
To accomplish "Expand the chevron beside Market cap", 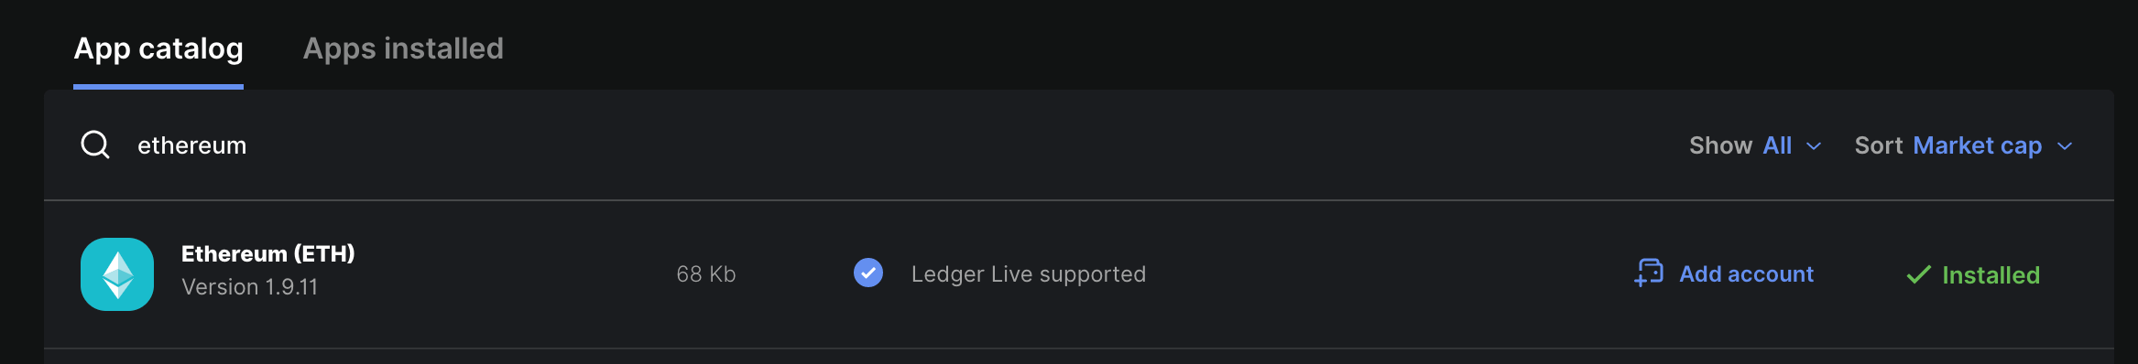I will [x=2065, y=146].
